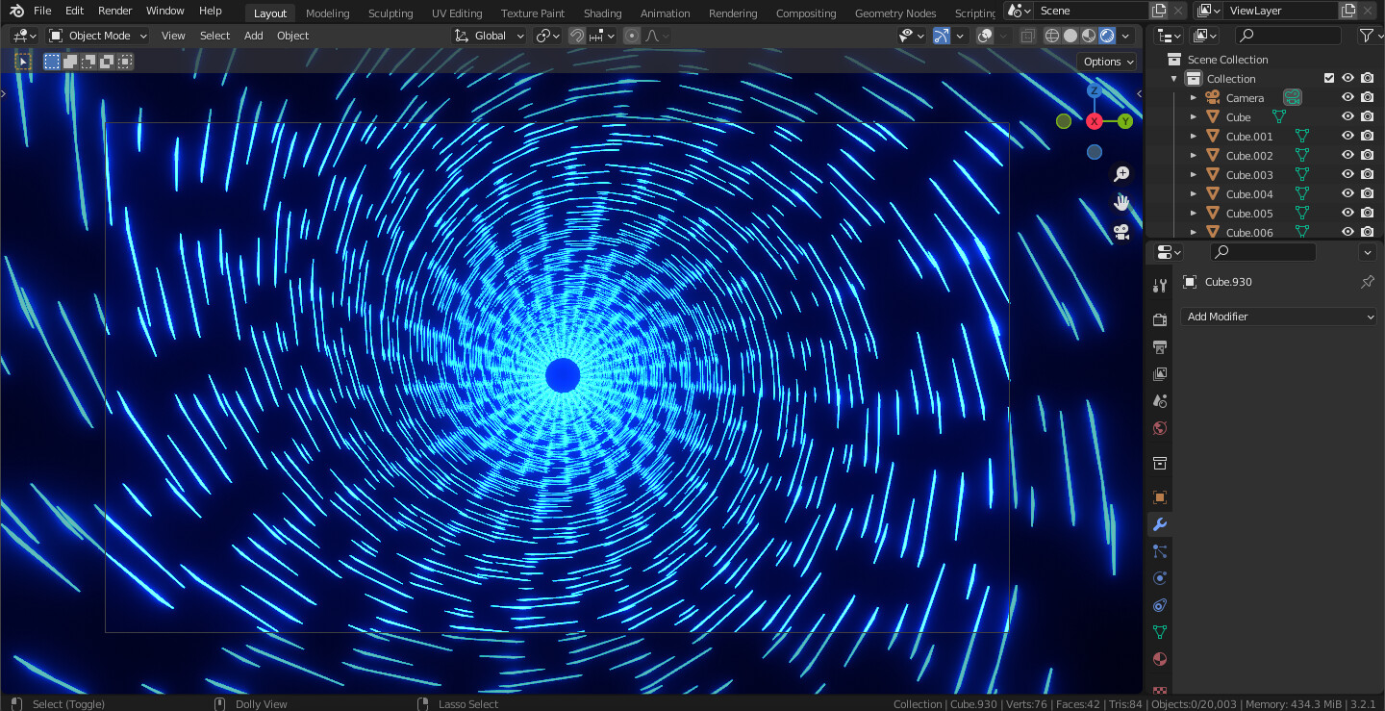This screenshot has height=711, width=1385.
Task: Open the World properties tab
Action: [1159, 428]
